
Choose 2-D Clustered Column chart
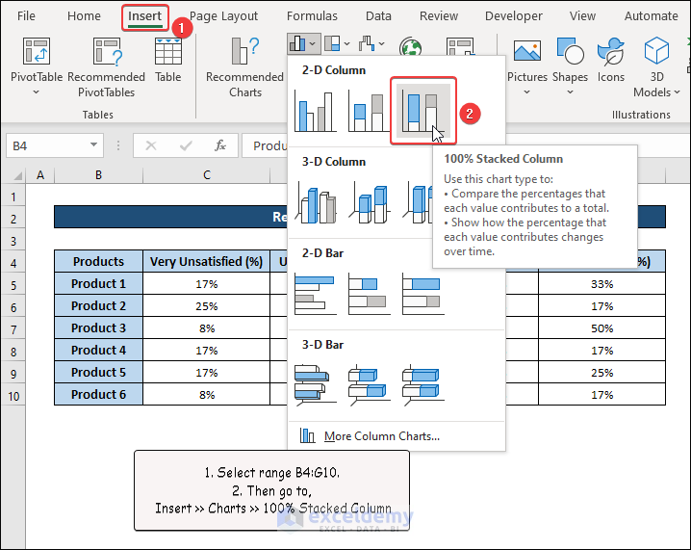click(x=316, y=112)
